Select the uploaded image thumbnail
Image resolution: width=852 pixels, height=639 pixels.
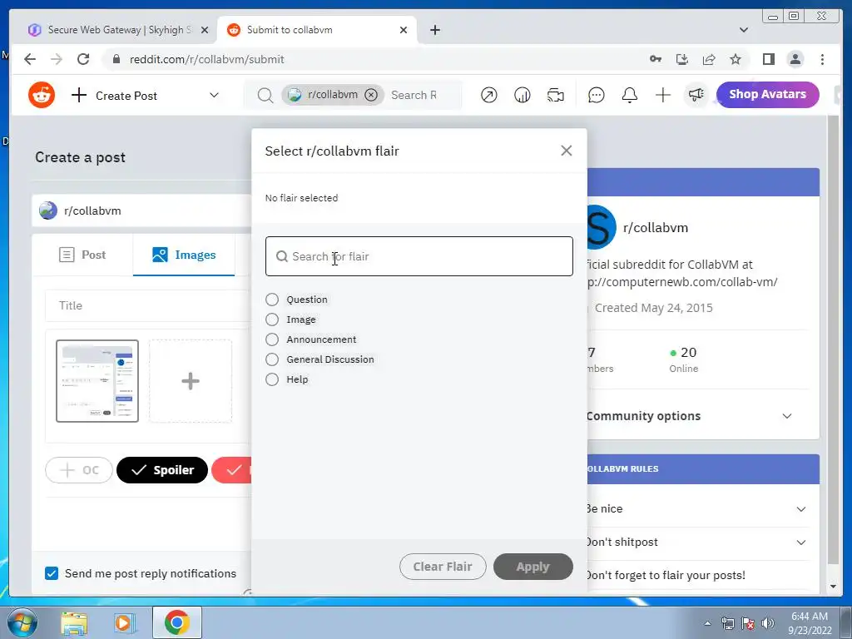click(x=97, y=381)
